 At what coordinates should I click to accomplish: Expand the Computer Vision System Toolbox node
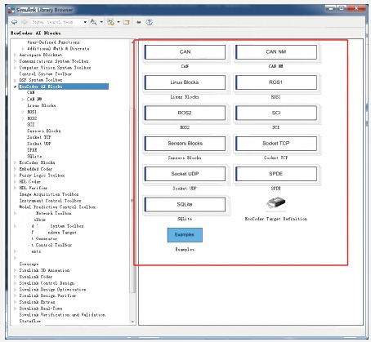pos(15,68)
